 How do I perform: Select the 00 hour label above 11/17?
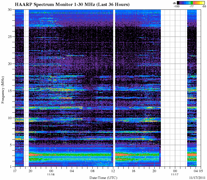(x=175, y=171)
